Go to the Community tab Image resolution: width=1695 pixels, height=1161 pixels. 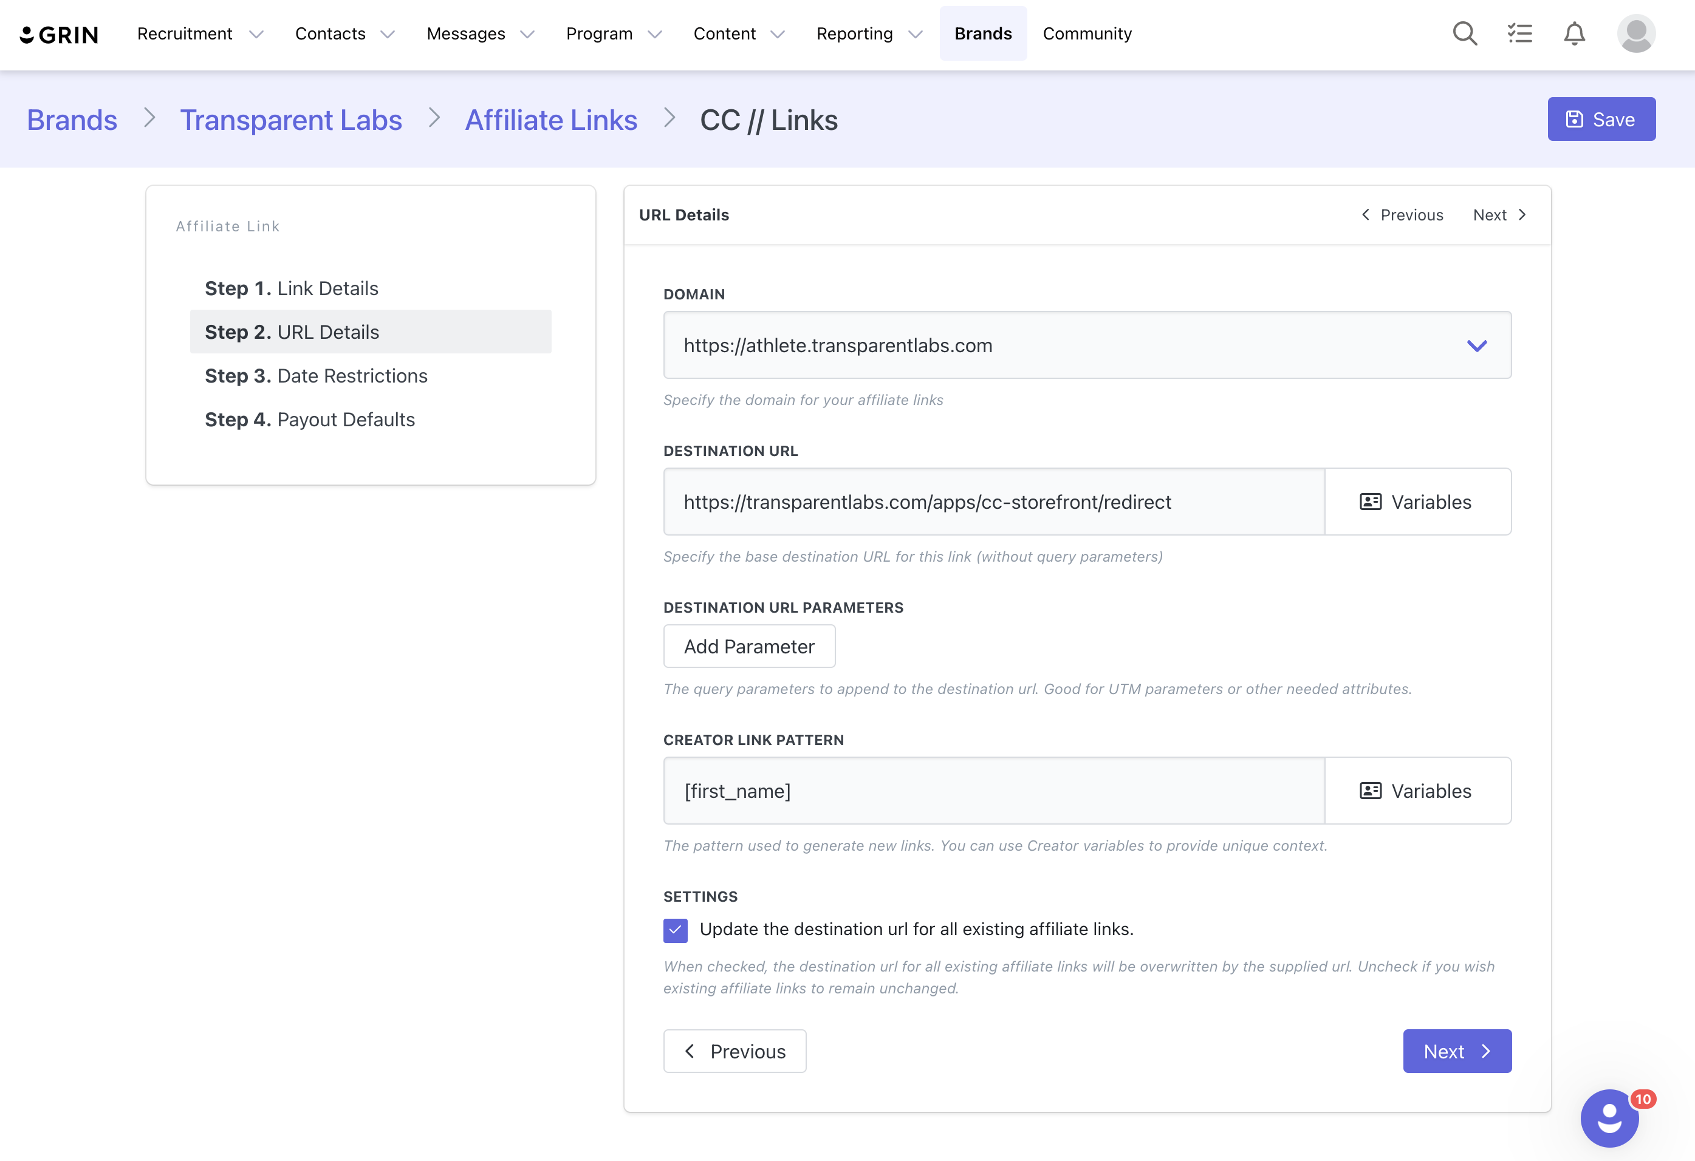tap(1087, 33)
